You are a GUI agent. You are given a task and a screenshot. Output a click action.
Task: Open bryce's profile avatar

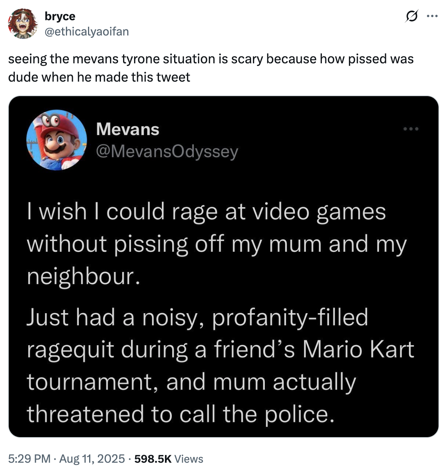[23, 24]
